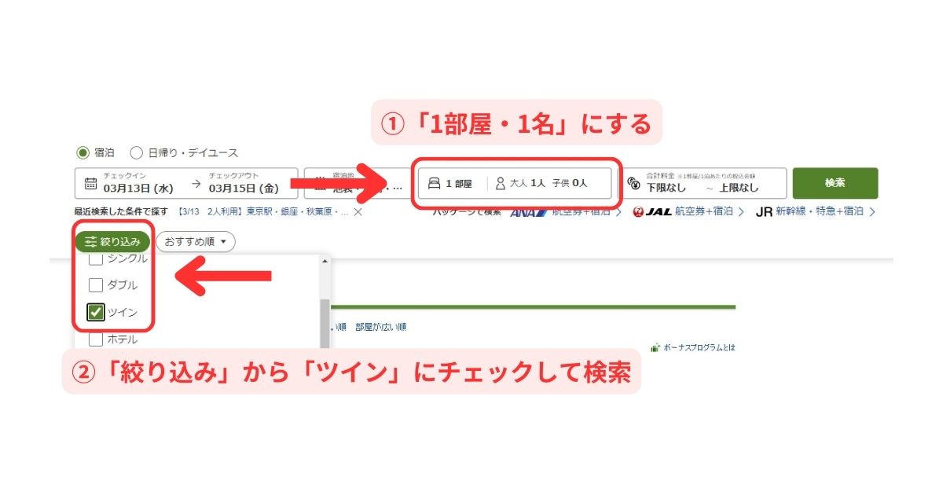This screenshot has width=943, height=495.
Task: Check the ホテル checkbox
Action: pyautogui.click(x=96, y=339)
